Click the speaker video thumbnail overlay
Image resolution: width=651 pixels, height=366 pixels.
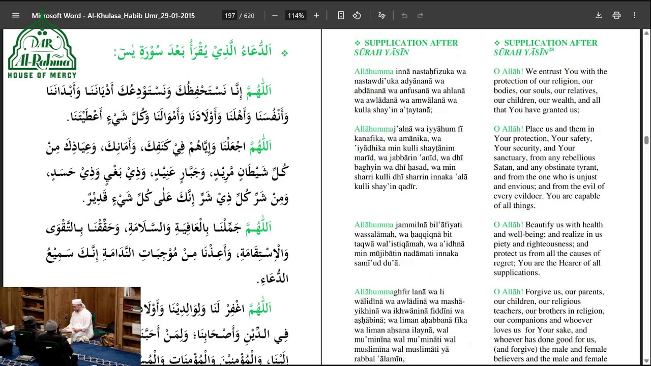70,326
